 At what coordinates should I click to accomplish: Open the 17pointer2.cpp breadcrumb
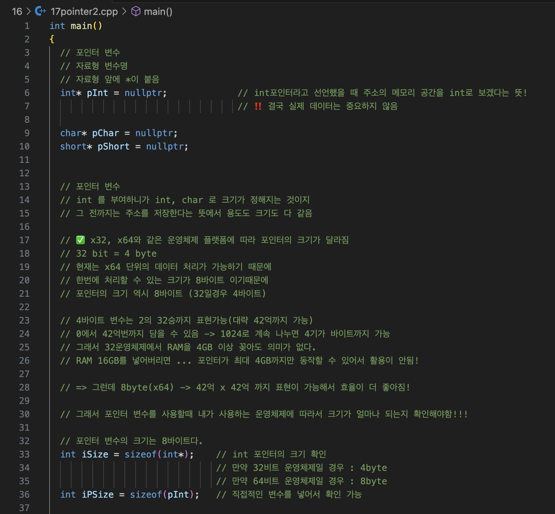tap(84, 12)
